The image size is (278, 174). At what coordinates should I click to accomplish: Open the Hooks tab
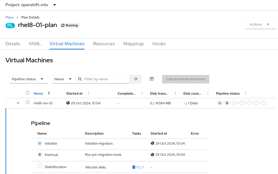coord(159,44)
